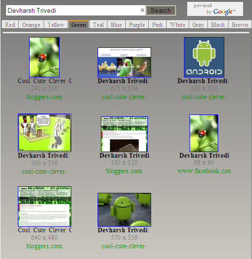Click the 671 x 374 size text
The width and height of the screenshot is (252, 259).
[x=124, y=88]
